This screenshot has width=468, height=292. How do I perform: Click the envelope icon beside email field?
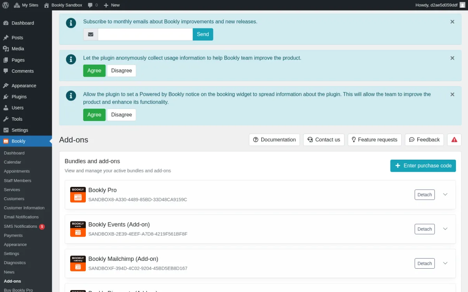[90, 34]
